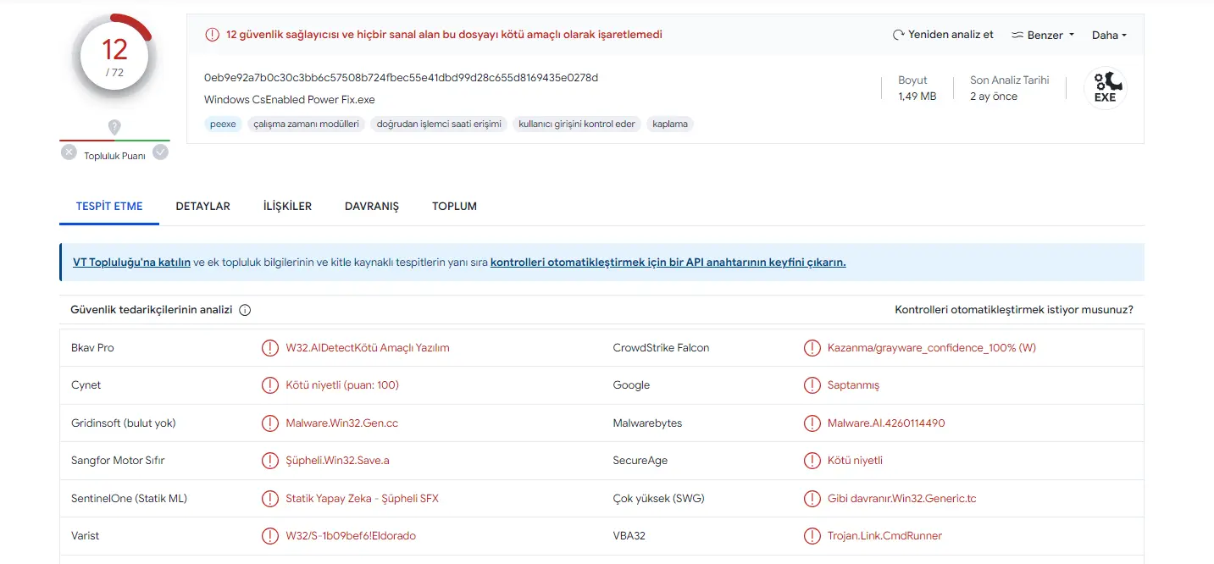Screen dimensions: 1214x564
Task: Click the detection score gauge 12/72
Action: click(x=114, y=57)
